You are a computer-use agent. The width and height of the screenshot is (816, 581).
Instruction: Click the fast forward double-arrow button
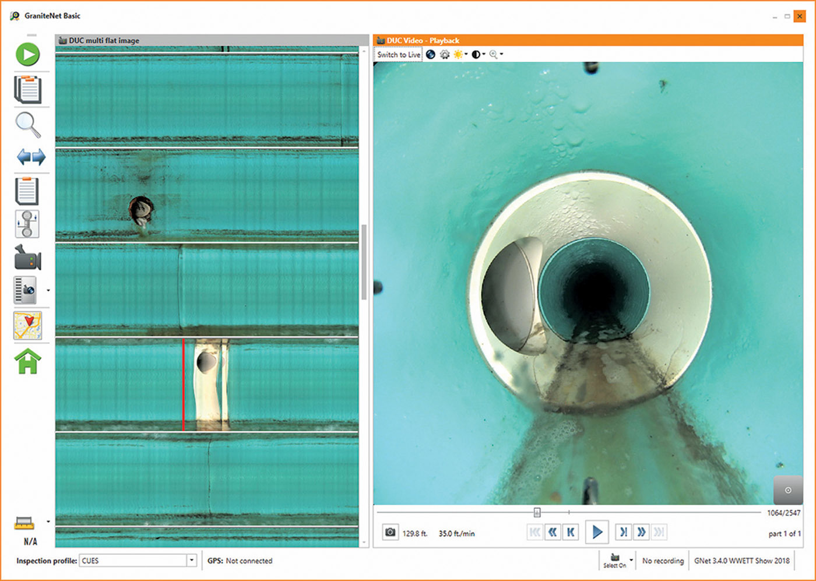tap(641, 532)
